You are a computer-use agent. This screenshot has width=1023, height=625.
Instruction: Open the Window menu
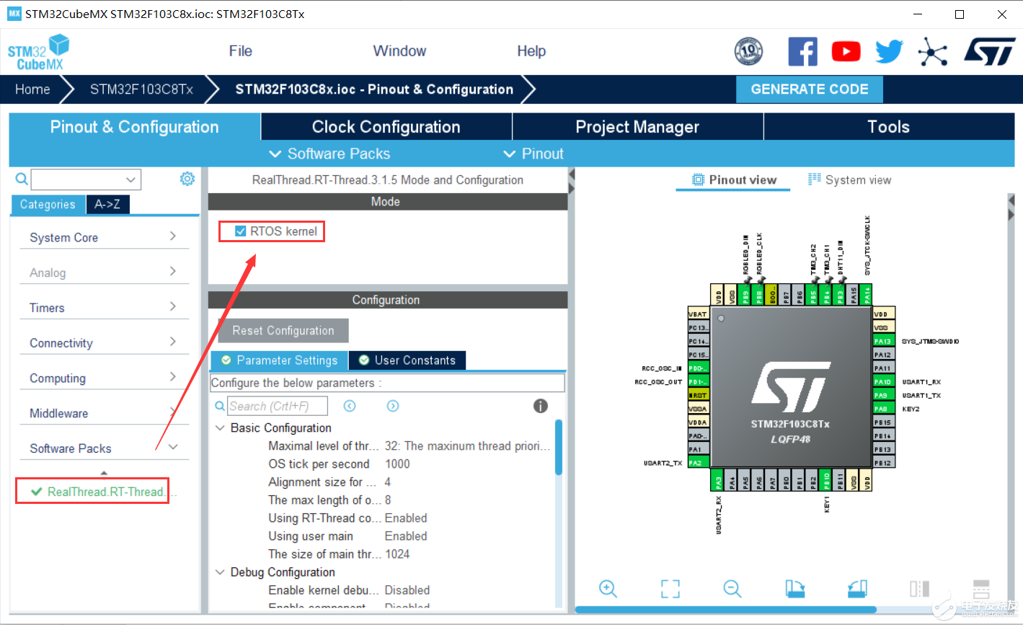[x=399, y=51]
